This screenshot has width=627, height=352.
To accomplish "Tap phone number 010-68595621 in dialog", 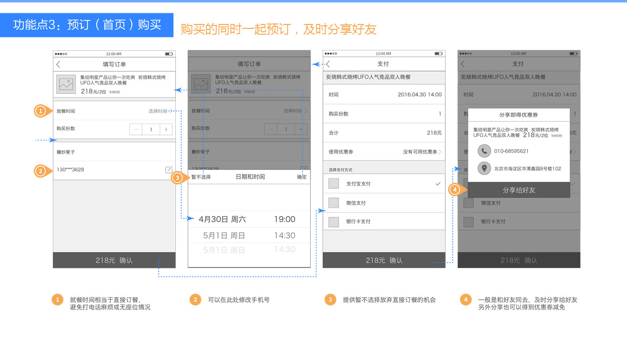I will (511, 151).
